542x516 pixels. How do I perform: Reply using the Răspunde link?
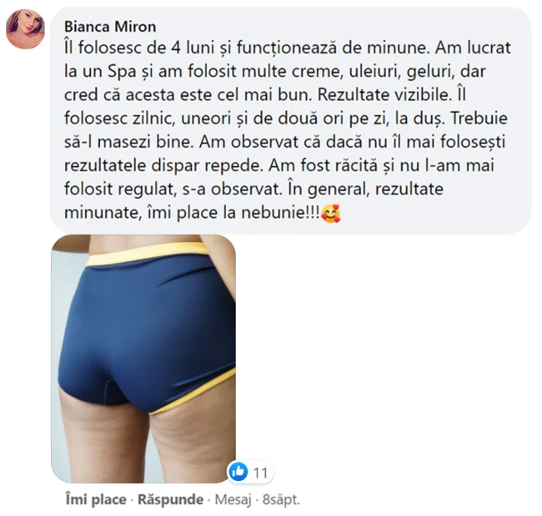(170, 499)
